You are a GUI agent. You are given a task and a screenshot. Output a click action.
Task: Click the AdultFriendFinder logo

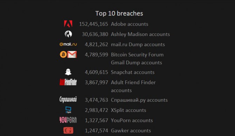(x=68, y=82)
